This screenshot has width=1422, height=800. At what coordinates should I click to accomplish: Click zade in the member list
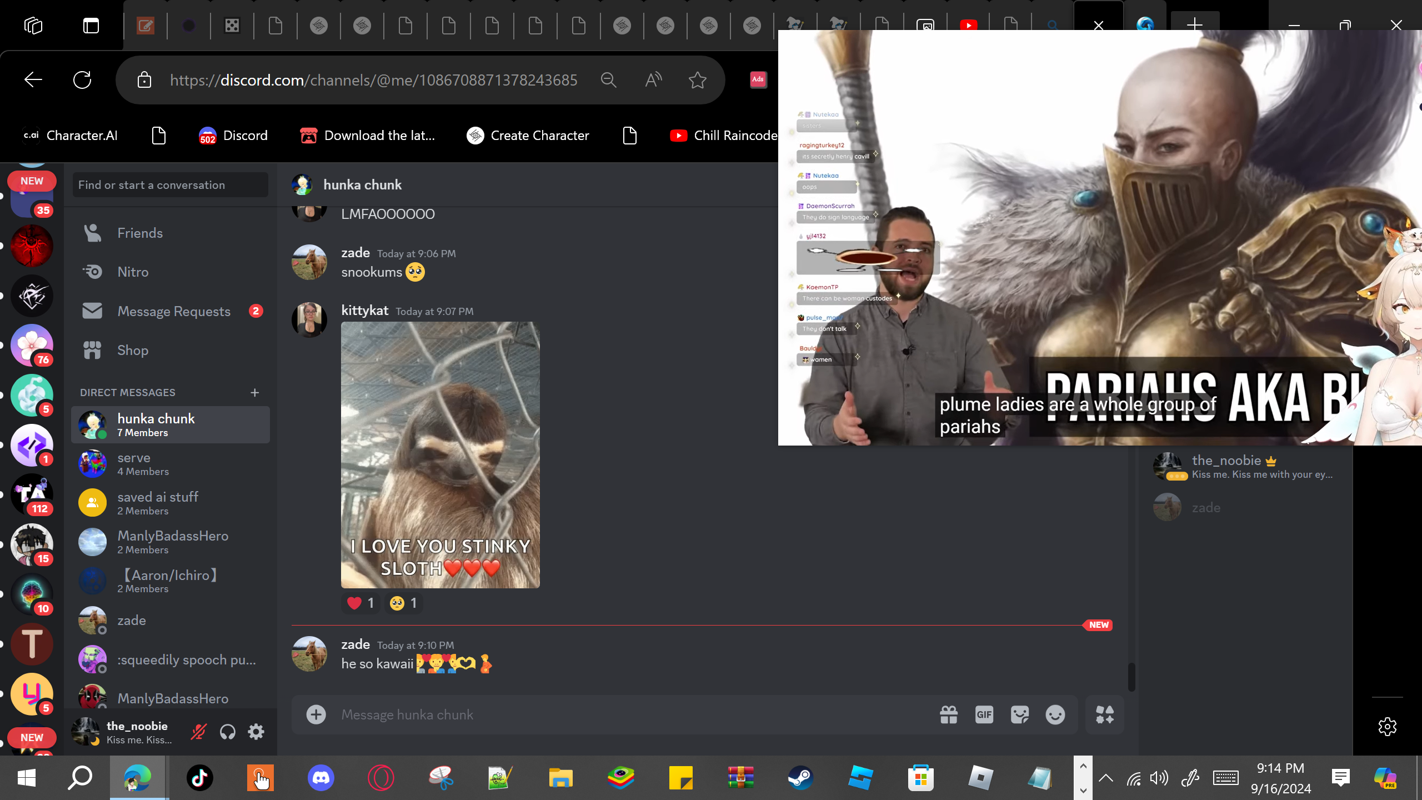(1244, 507)
